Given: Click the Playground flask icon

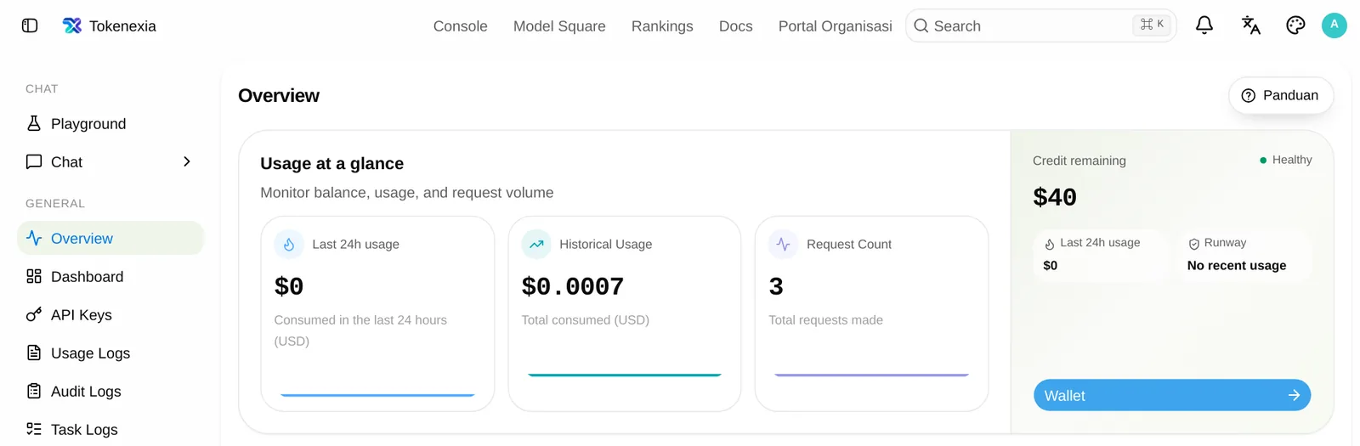Looking at the screenshot, I should coord(34,123).
